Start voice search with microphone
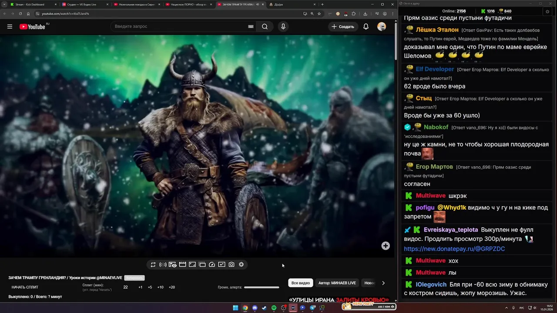 coord(283,27)
